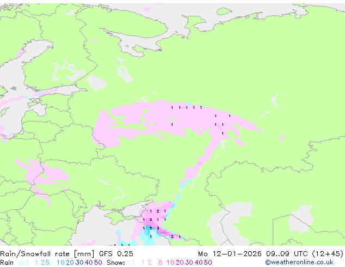Click the "GFS 0.25" model label
The height and width of the screenshot is (267, 345).
[116, 254]
